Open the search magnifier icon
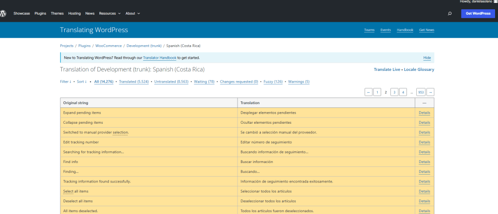498x214 pixels. 449,14
